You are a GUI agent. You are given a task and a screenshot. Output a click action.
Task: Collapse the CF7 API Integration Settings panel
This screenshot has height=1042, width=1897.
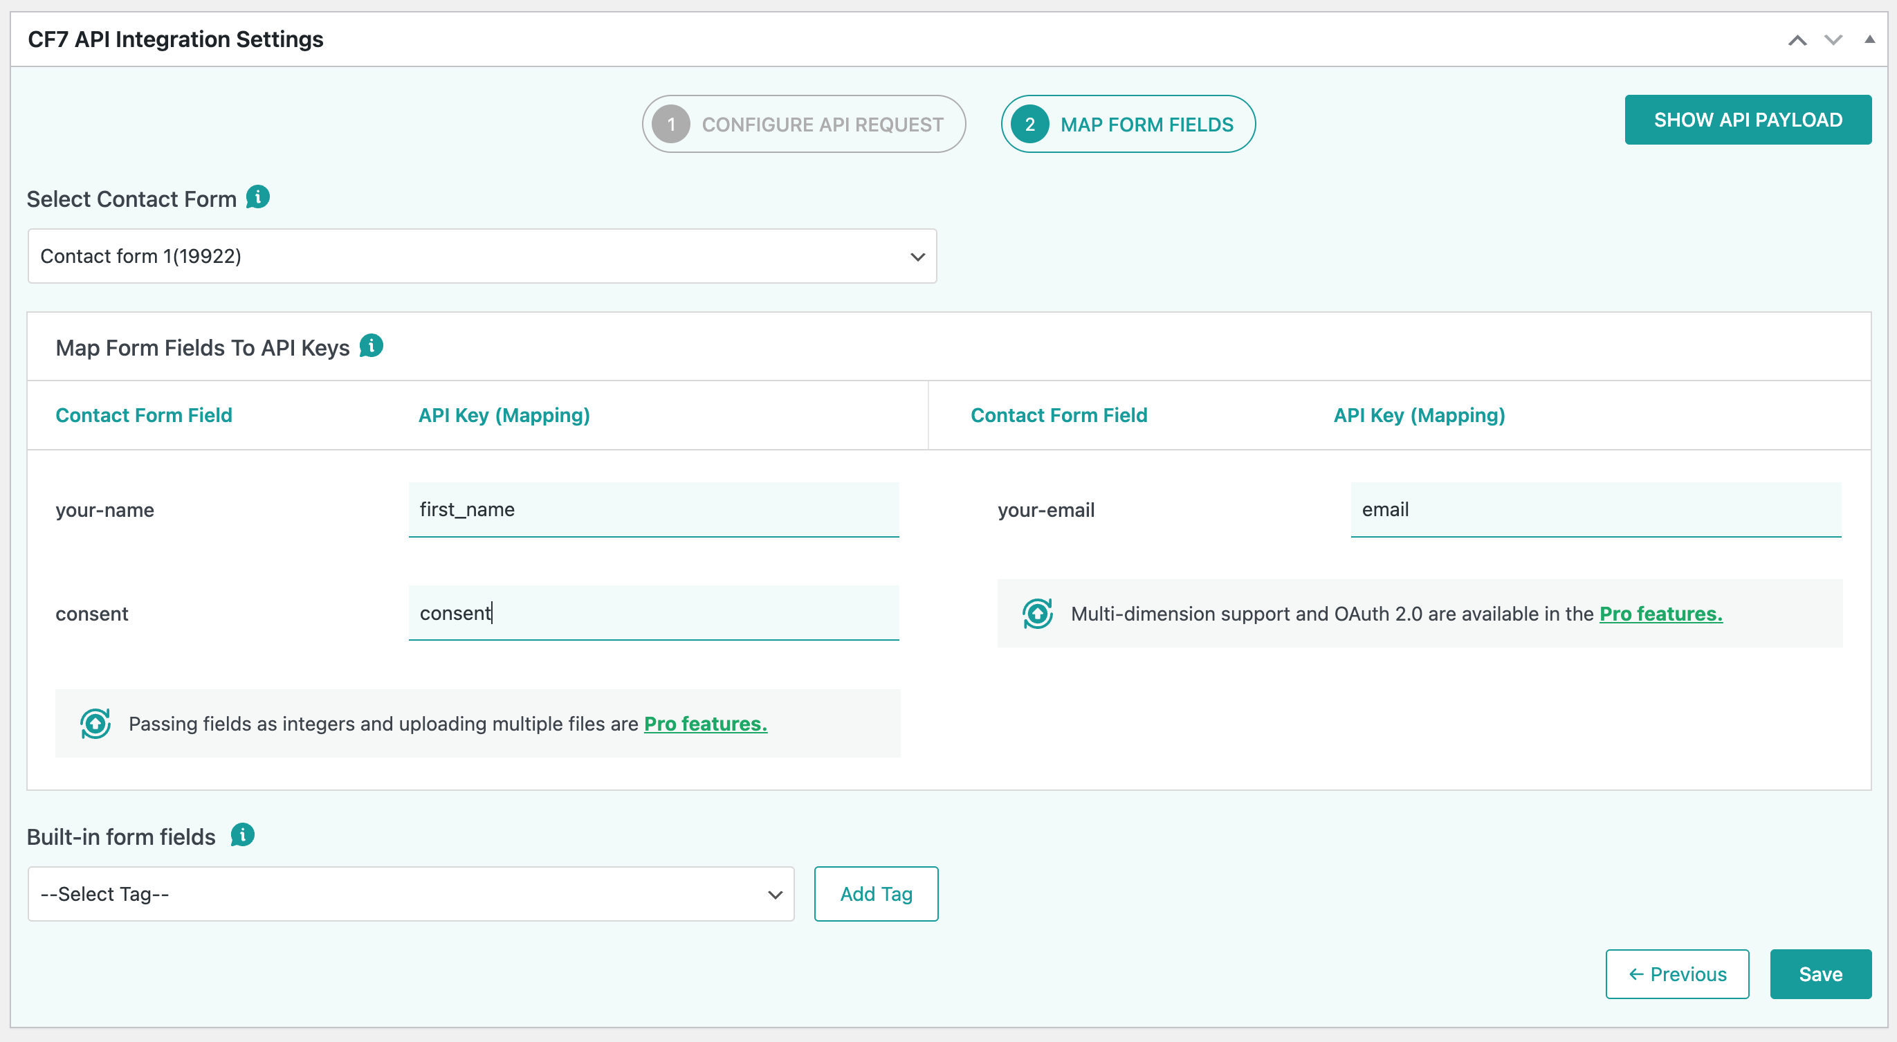point(1869,39)
